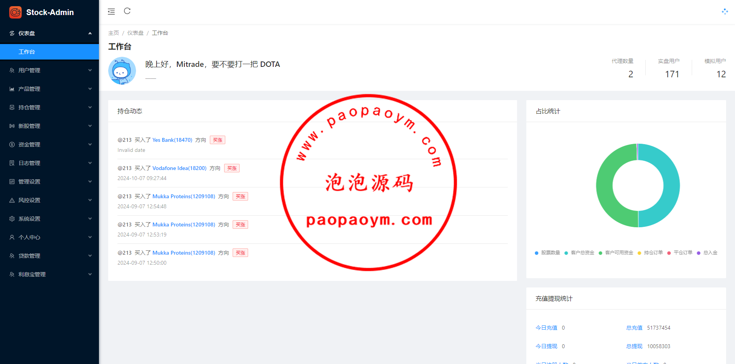The image size is (735, 364).
Task: Click the Stock-Admin logo icon
Action: click(15, 12)
